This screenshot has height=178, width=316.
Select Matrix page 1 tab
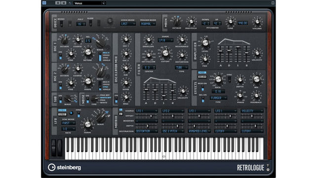tap(120, 110)
